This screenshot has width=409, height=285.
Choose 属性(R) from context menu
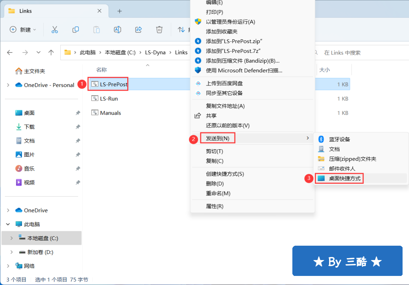pos(253,206)
